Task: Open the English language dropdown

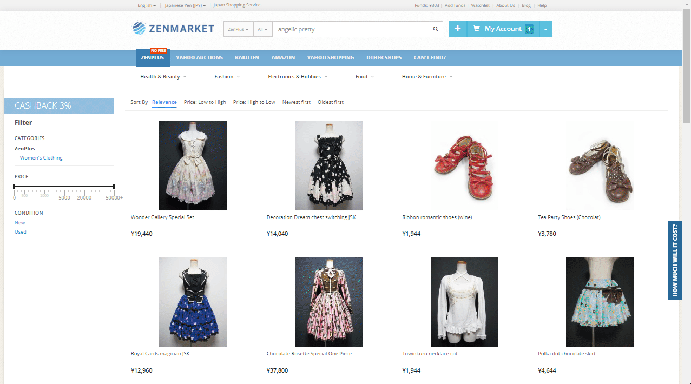Action: click(x=146, y=5)
